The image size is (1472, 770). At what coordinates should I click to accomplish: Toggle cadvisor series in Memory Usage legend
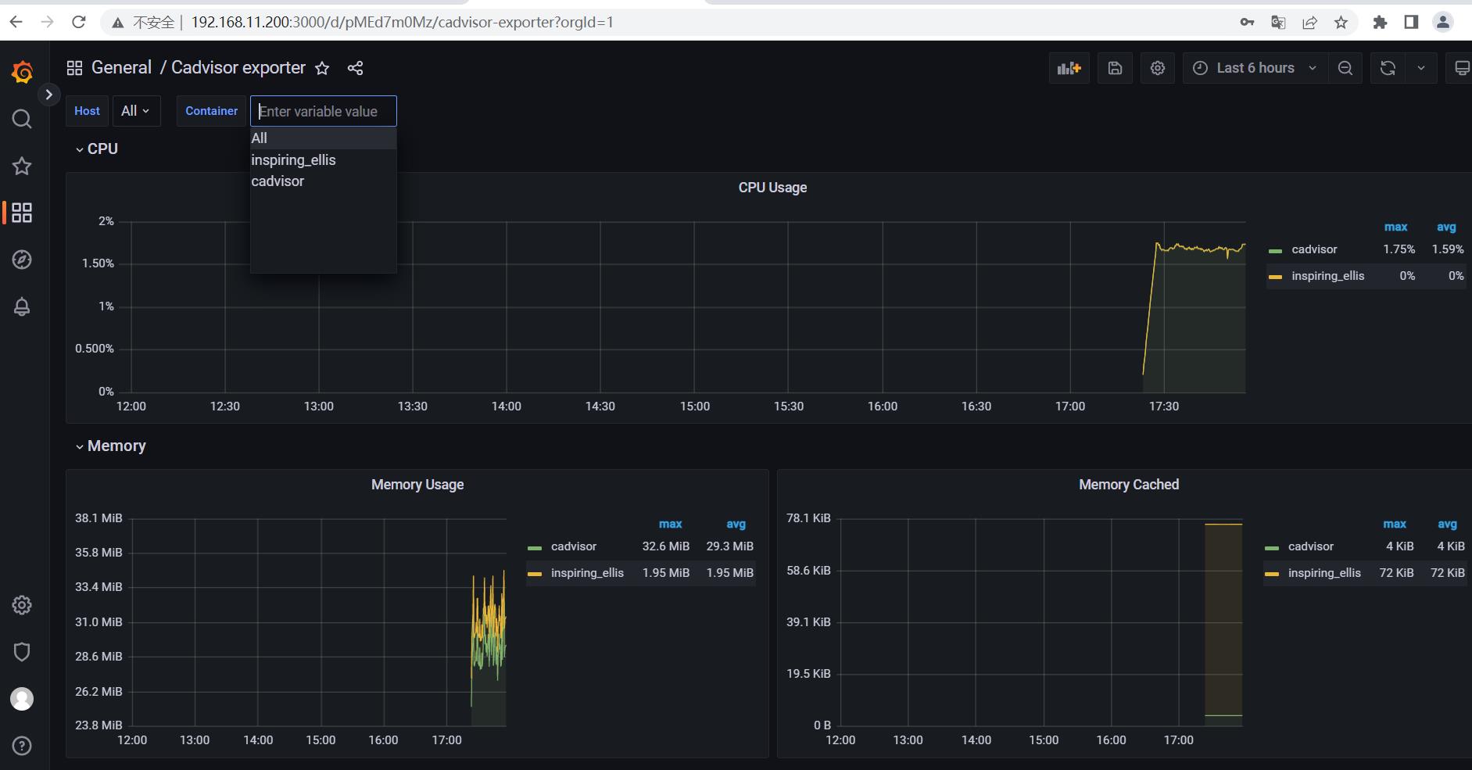tap(573, 546)
